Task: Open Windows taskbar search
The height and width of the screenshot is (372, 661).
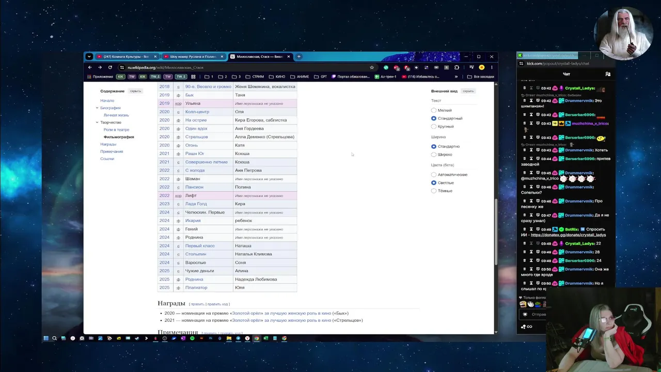Action: 54,338
